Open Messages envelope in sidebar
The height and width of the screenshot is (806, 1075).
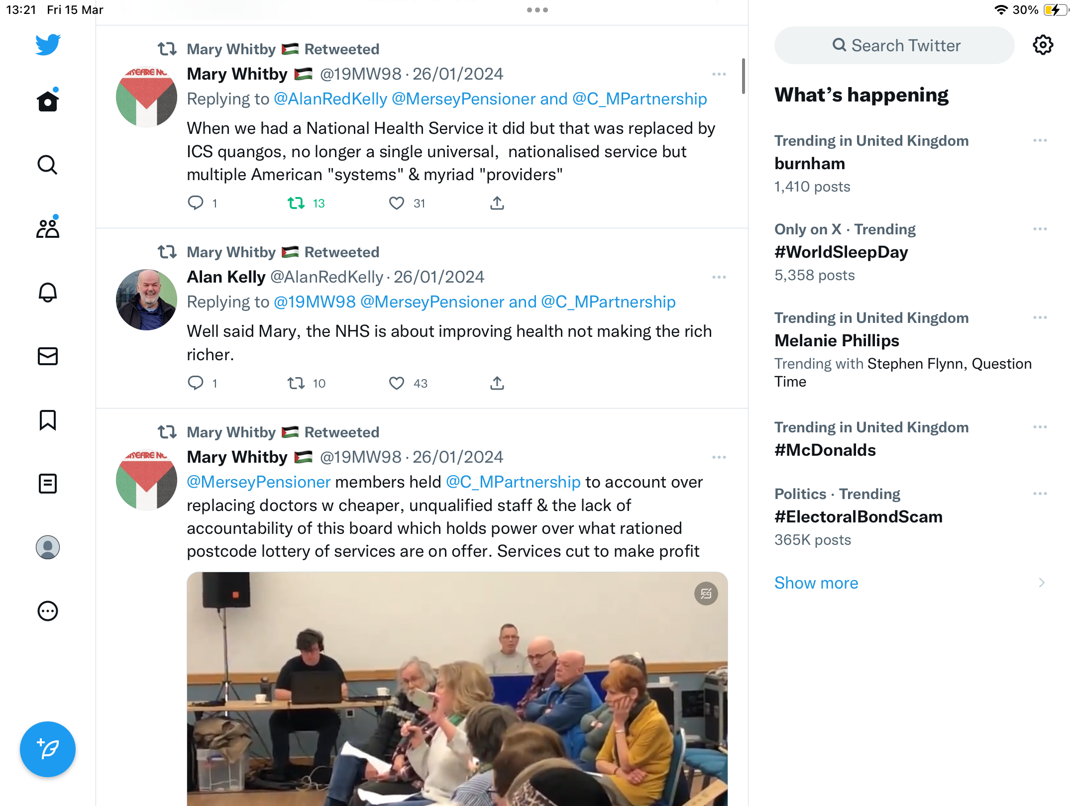tap(48, 356)
